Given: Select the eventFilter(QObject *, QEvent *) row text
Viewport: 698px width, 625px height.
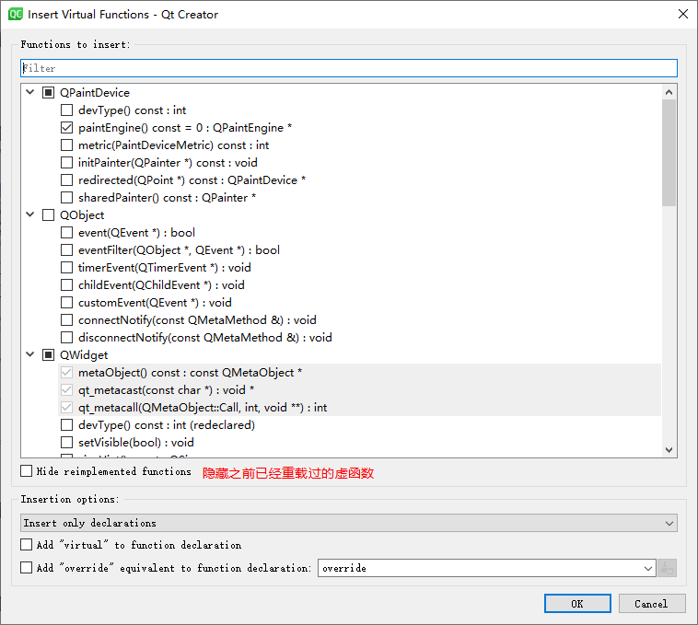Looking at the screenshot, I should 179,250.
